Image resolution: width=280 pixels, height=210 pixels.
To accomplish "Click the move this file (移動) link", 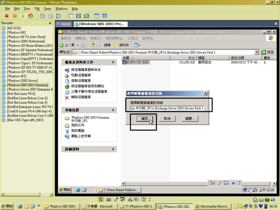I will (81, 75).
